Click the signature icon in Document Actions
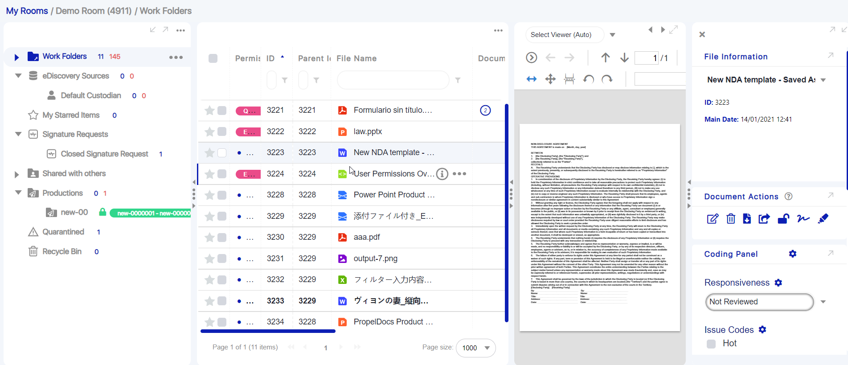 (803, 219)
